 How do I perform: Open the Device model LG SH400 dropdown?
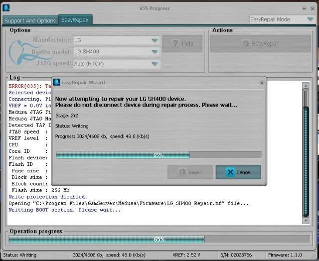pyautogui.click(x=116, y=52)
